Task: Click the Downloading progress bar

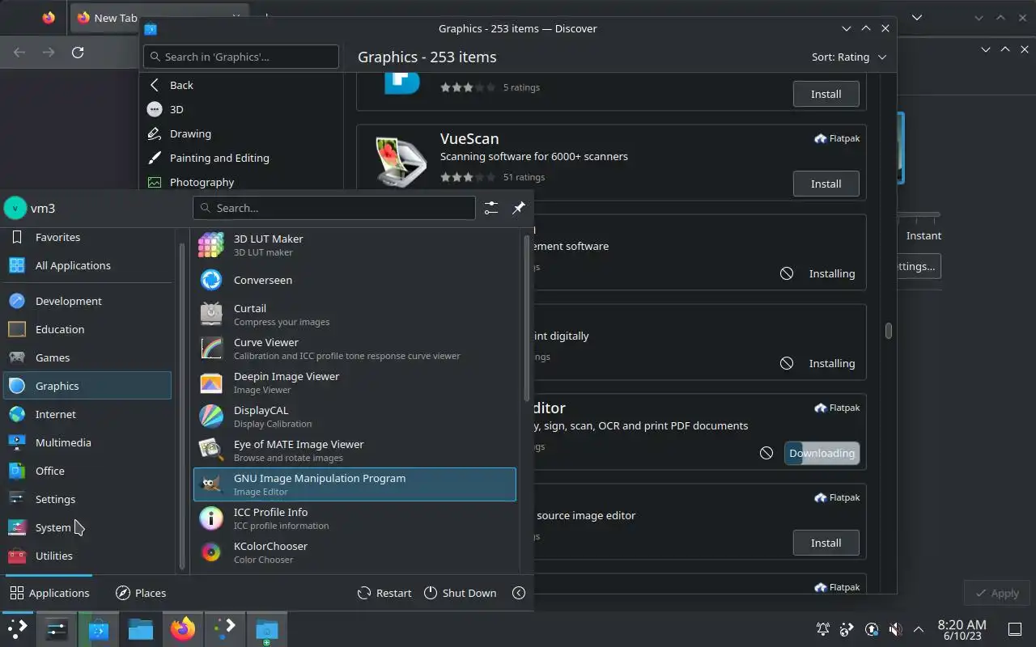Action: pyautogui.click(x=822, y=453)
